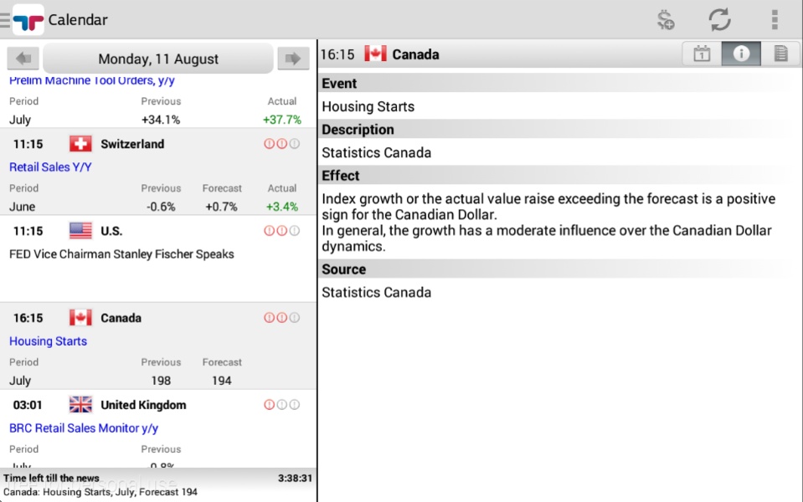Click the +3.4% actual value
This screenshot has height=502, width=803.
(281, 207)
